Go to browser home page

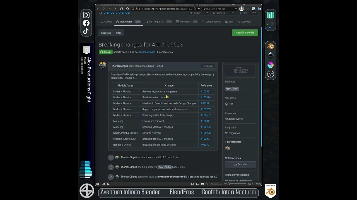point(127,9)
